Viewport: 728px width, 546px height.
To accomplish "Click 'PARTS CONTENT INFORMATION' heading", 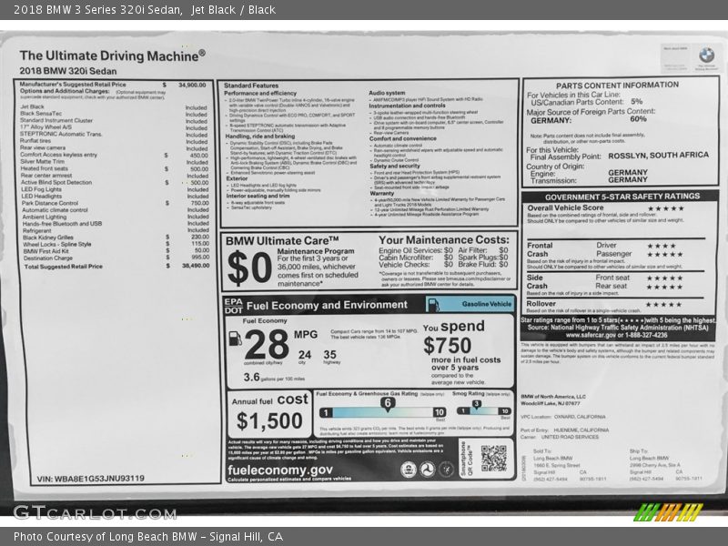I will pos(617,85).
